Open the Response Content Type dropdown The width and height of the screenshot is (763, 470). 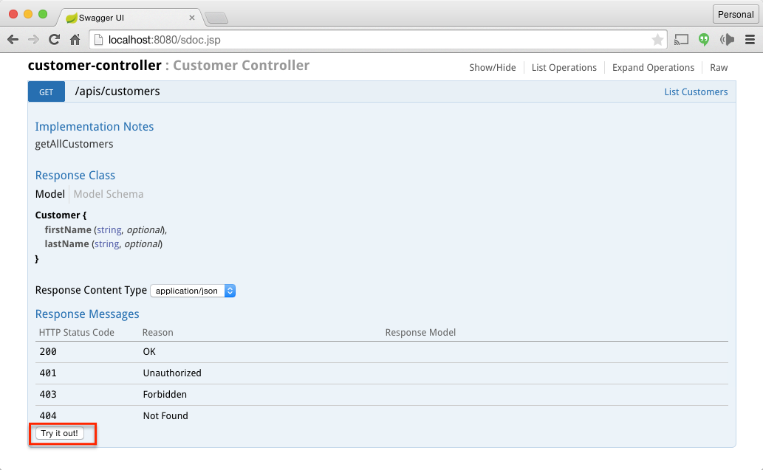pos(193,291)
